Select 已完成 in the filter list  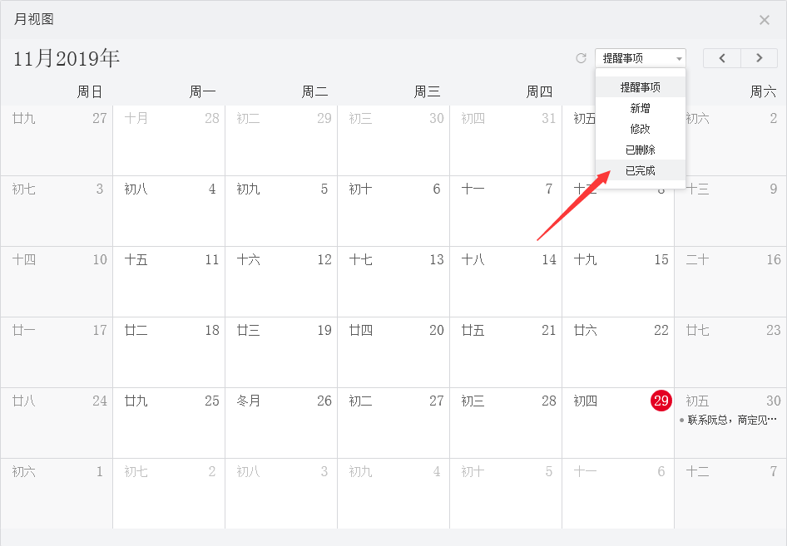[x=640, y=170]
